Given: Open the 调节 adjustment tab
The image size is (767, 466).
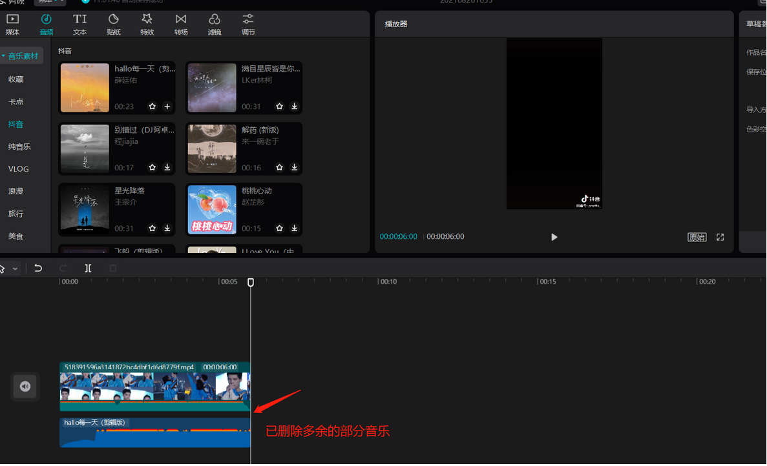Looking at the screenshot, I should pos(248,25).
